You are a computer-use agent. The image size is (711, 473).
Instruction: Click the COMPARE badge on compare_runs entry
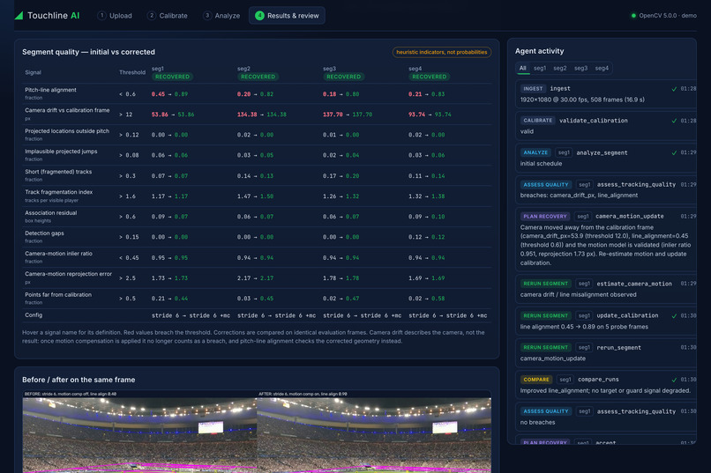pos(536,380)
